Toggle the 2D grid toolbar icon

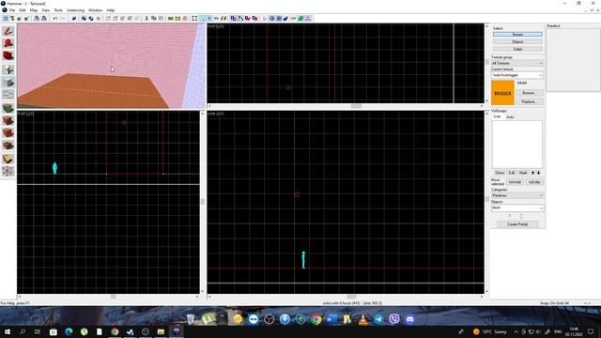6,19
